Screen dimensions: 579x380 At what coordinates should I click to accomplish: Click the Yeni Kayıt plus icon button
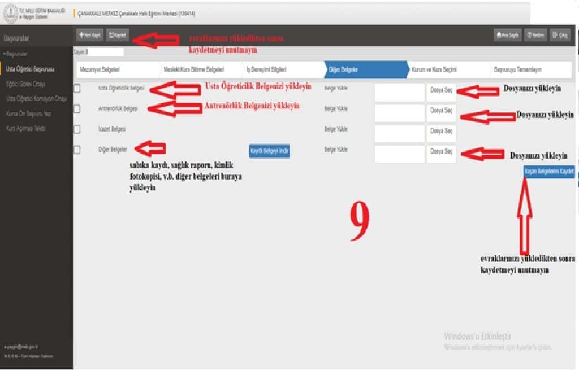(x=90, y=35)
